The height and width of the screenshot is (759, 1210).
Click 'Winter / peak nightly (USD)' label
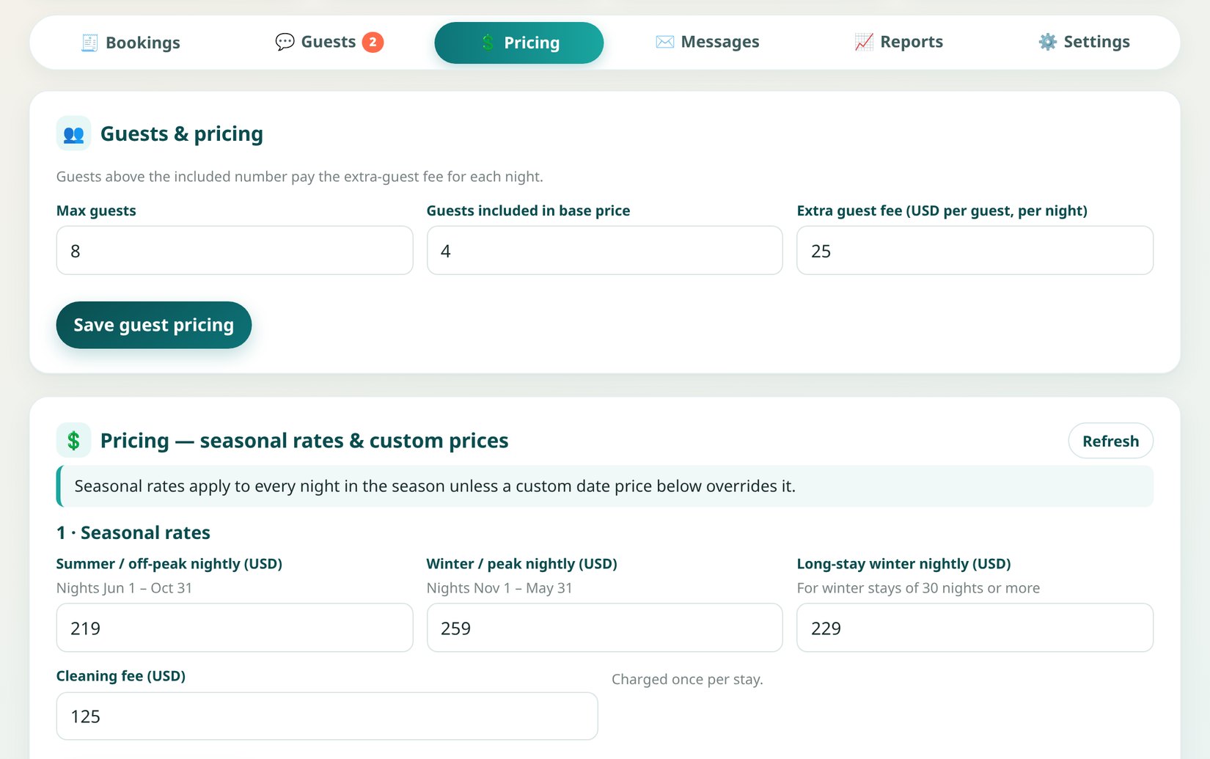pyautogui.click(x=522, y=564)
